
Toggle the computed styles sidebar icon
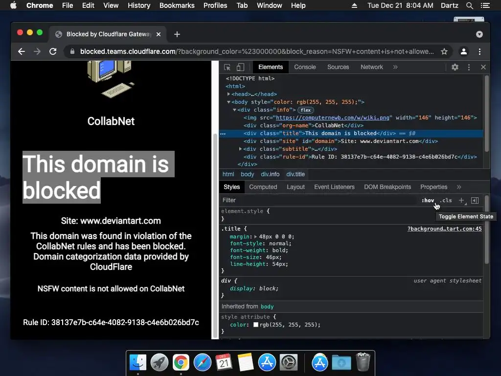[x=475, y=200]
